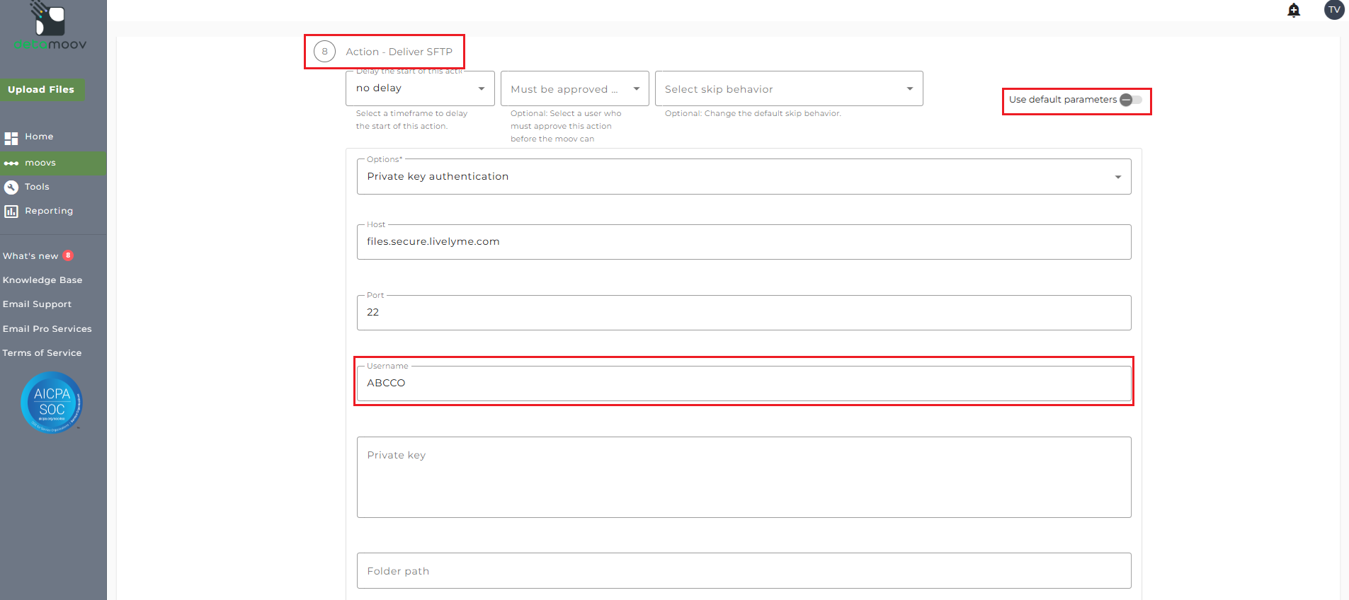Expand the Select skip behavior dropdown
Viewport: 1349px width, 600px height.
788,89
